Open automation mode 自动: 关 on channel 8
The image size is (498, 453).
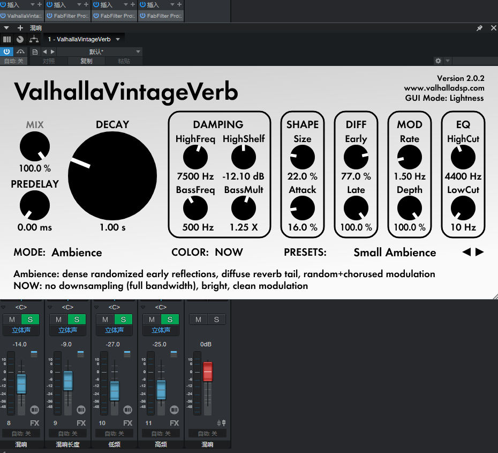pyautogui.click(x=21, y=433)
